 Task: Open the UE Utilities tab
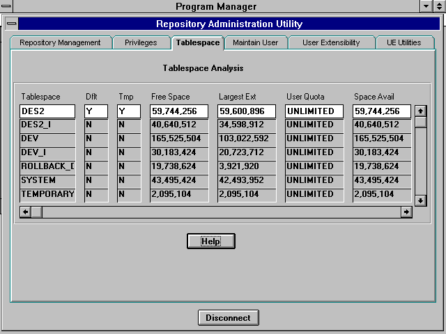tap(404, 42)
